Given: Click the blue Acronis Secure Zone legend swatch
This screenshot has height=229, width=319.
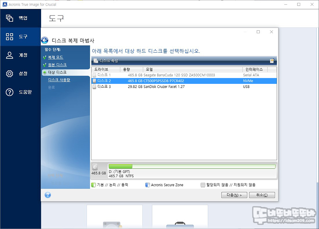Looking at the screenshot, I should (x=147, y=185).
